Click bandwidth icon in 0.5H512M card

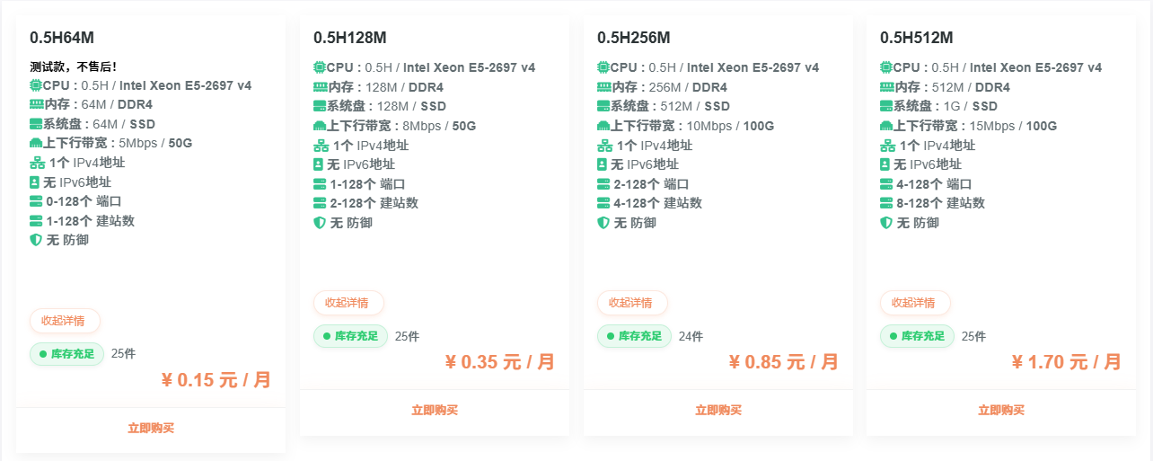tap(886, 126)
